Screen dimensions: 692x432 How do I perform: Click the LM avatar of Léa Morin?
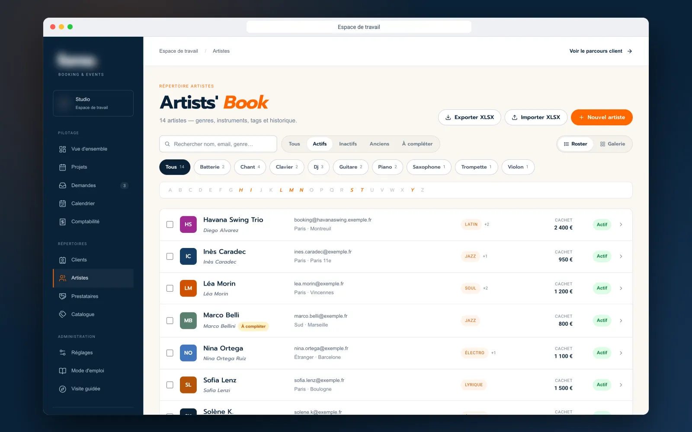tap(188, 288)
